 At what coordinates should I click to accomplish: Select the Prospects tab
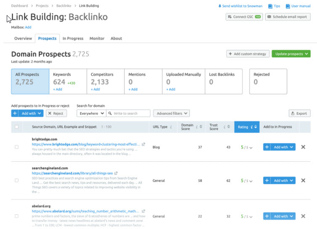(47, 38)
